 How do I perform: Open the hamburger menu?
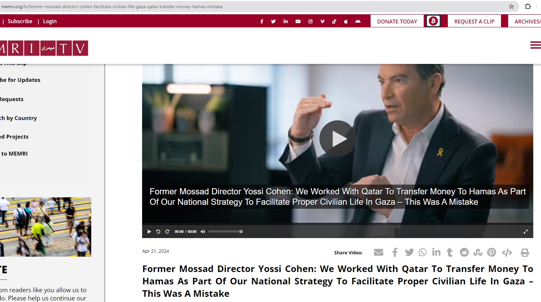[535, 45]
